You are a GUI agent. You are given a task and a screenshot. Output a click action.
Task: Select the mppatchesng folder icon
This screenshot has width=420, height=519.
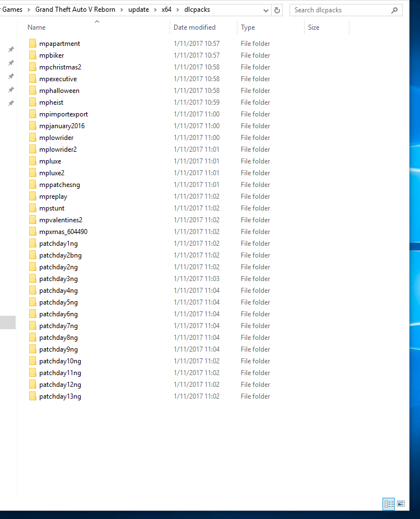point(32,184)
